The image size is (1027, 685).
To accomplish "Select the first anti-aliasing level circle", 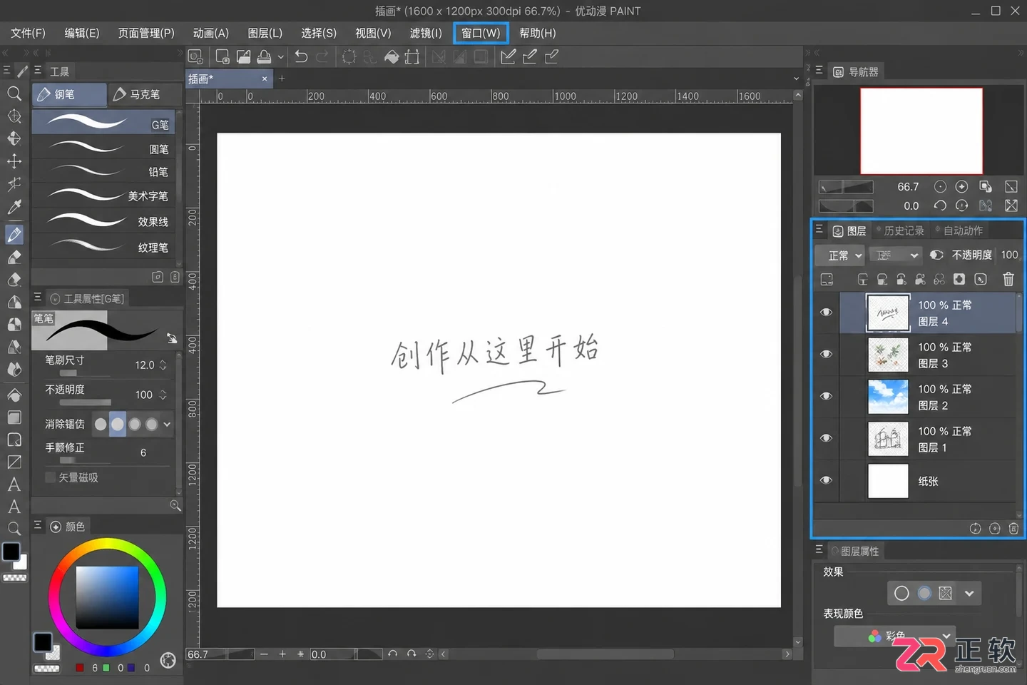I will 101,424.
